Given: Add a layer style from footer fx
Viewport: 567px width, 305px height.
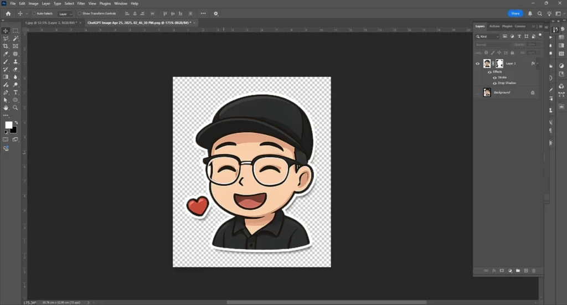Looking at the screenshot, I should [x=494, y=271].
